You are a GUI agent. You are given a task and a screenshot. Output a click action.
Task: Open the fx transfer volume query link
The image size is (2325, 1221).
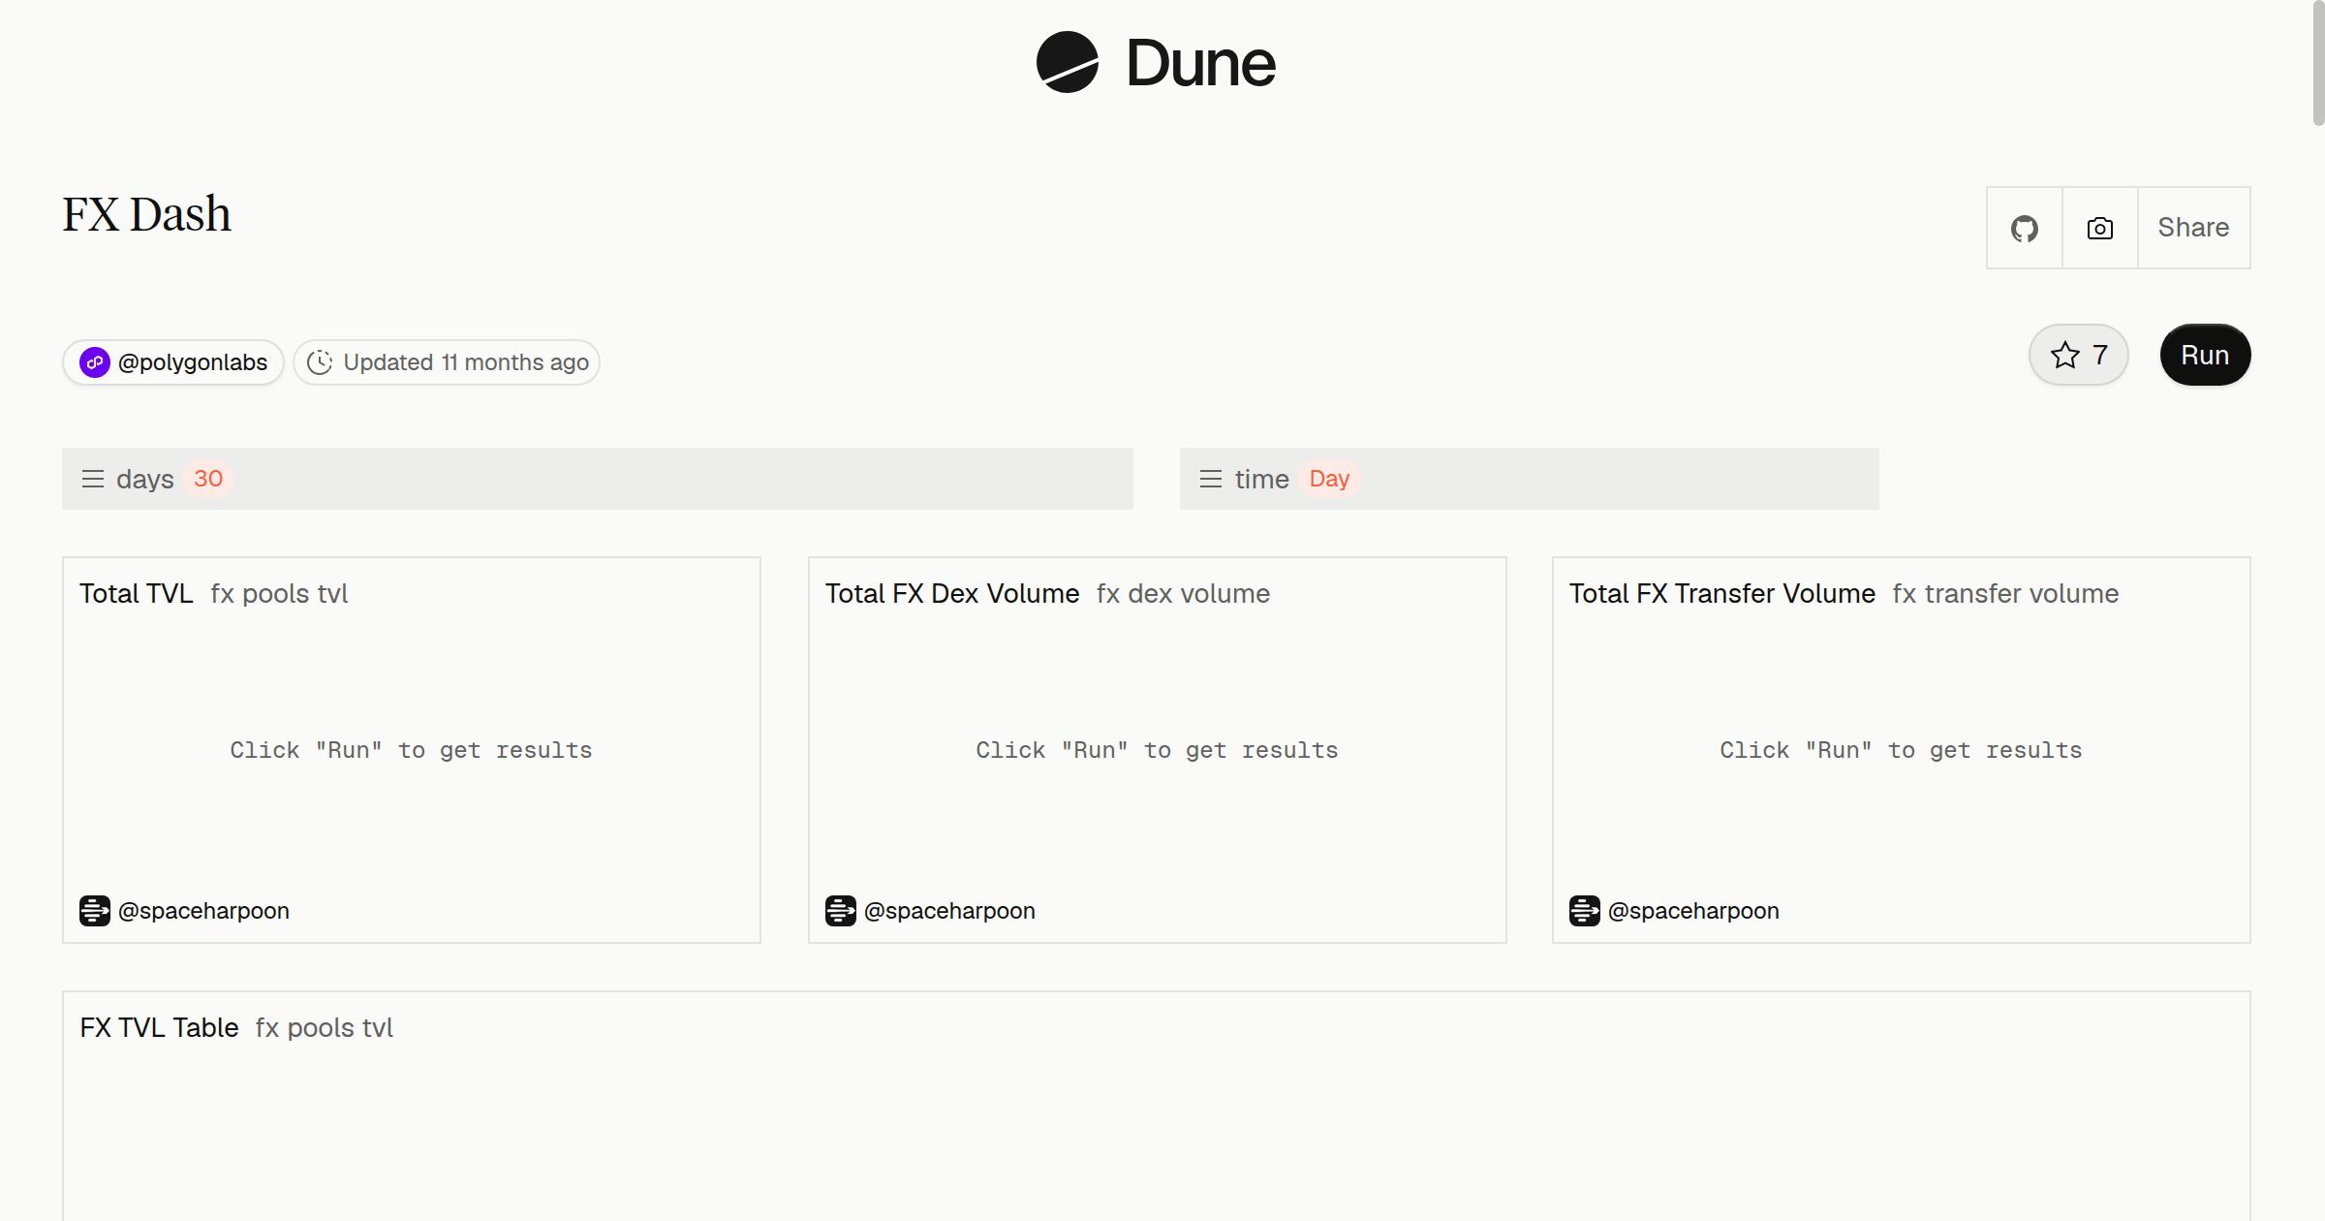click(x=2005, y=593)
